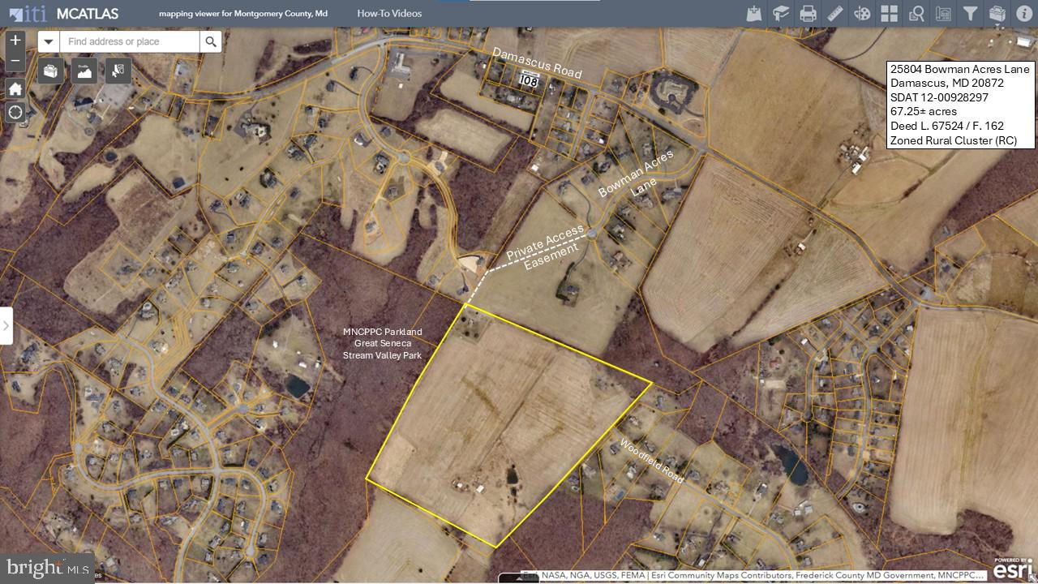Toggle the toolbox widget below search
The width and height of the screenshot is (1038, 584).
coord(51,71)
